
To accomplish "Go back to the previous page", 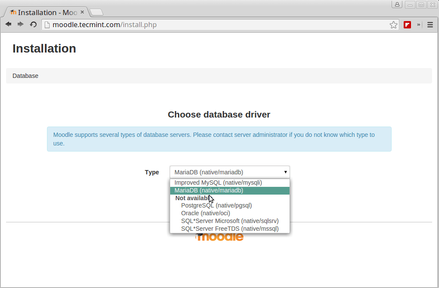I will [x=8, y=25].
